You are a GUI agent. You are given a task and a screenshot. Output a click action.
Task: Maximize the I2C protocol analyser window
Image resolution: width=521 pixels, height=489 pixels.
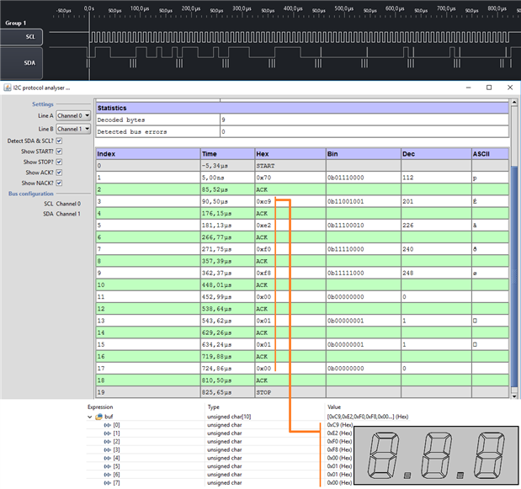click(x=489, y=88)
